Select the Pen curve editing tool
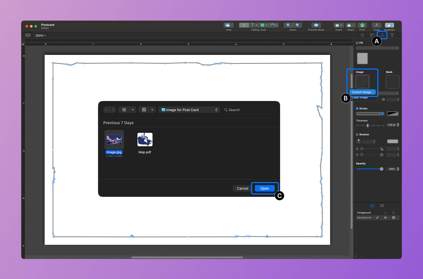Image resolution: width=423 pixels, height=279 pixels. pyautogui.click(x=272, y=25)
